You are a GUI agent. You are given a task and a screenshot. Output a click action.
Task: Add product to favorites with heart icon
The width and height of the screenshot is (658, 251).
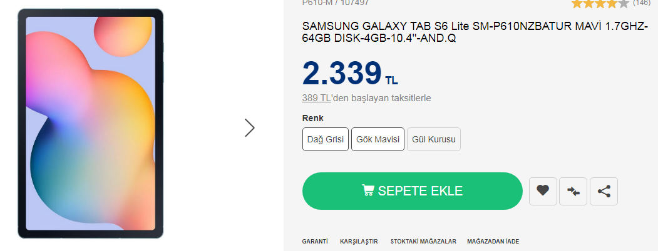tap(543, 191)
